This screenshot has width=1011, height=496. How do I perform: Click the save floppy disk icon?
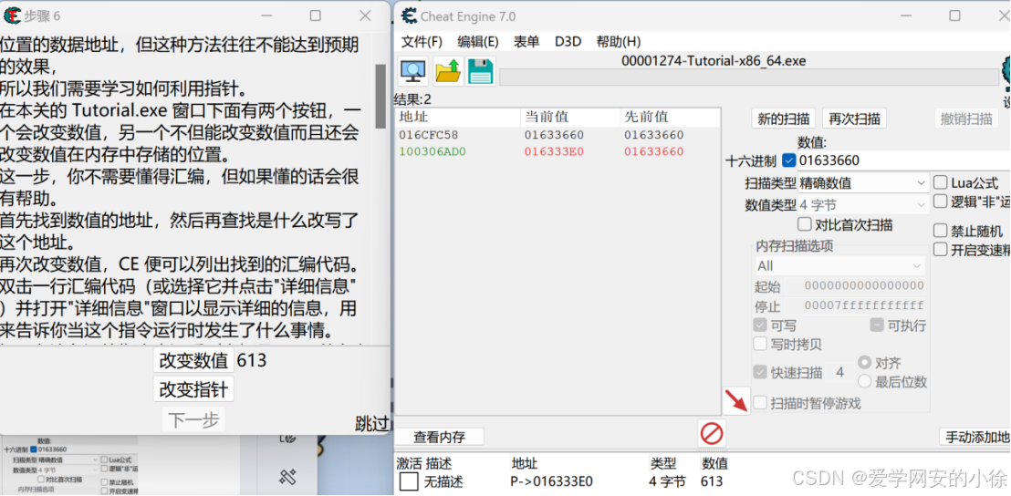(480, 71)
